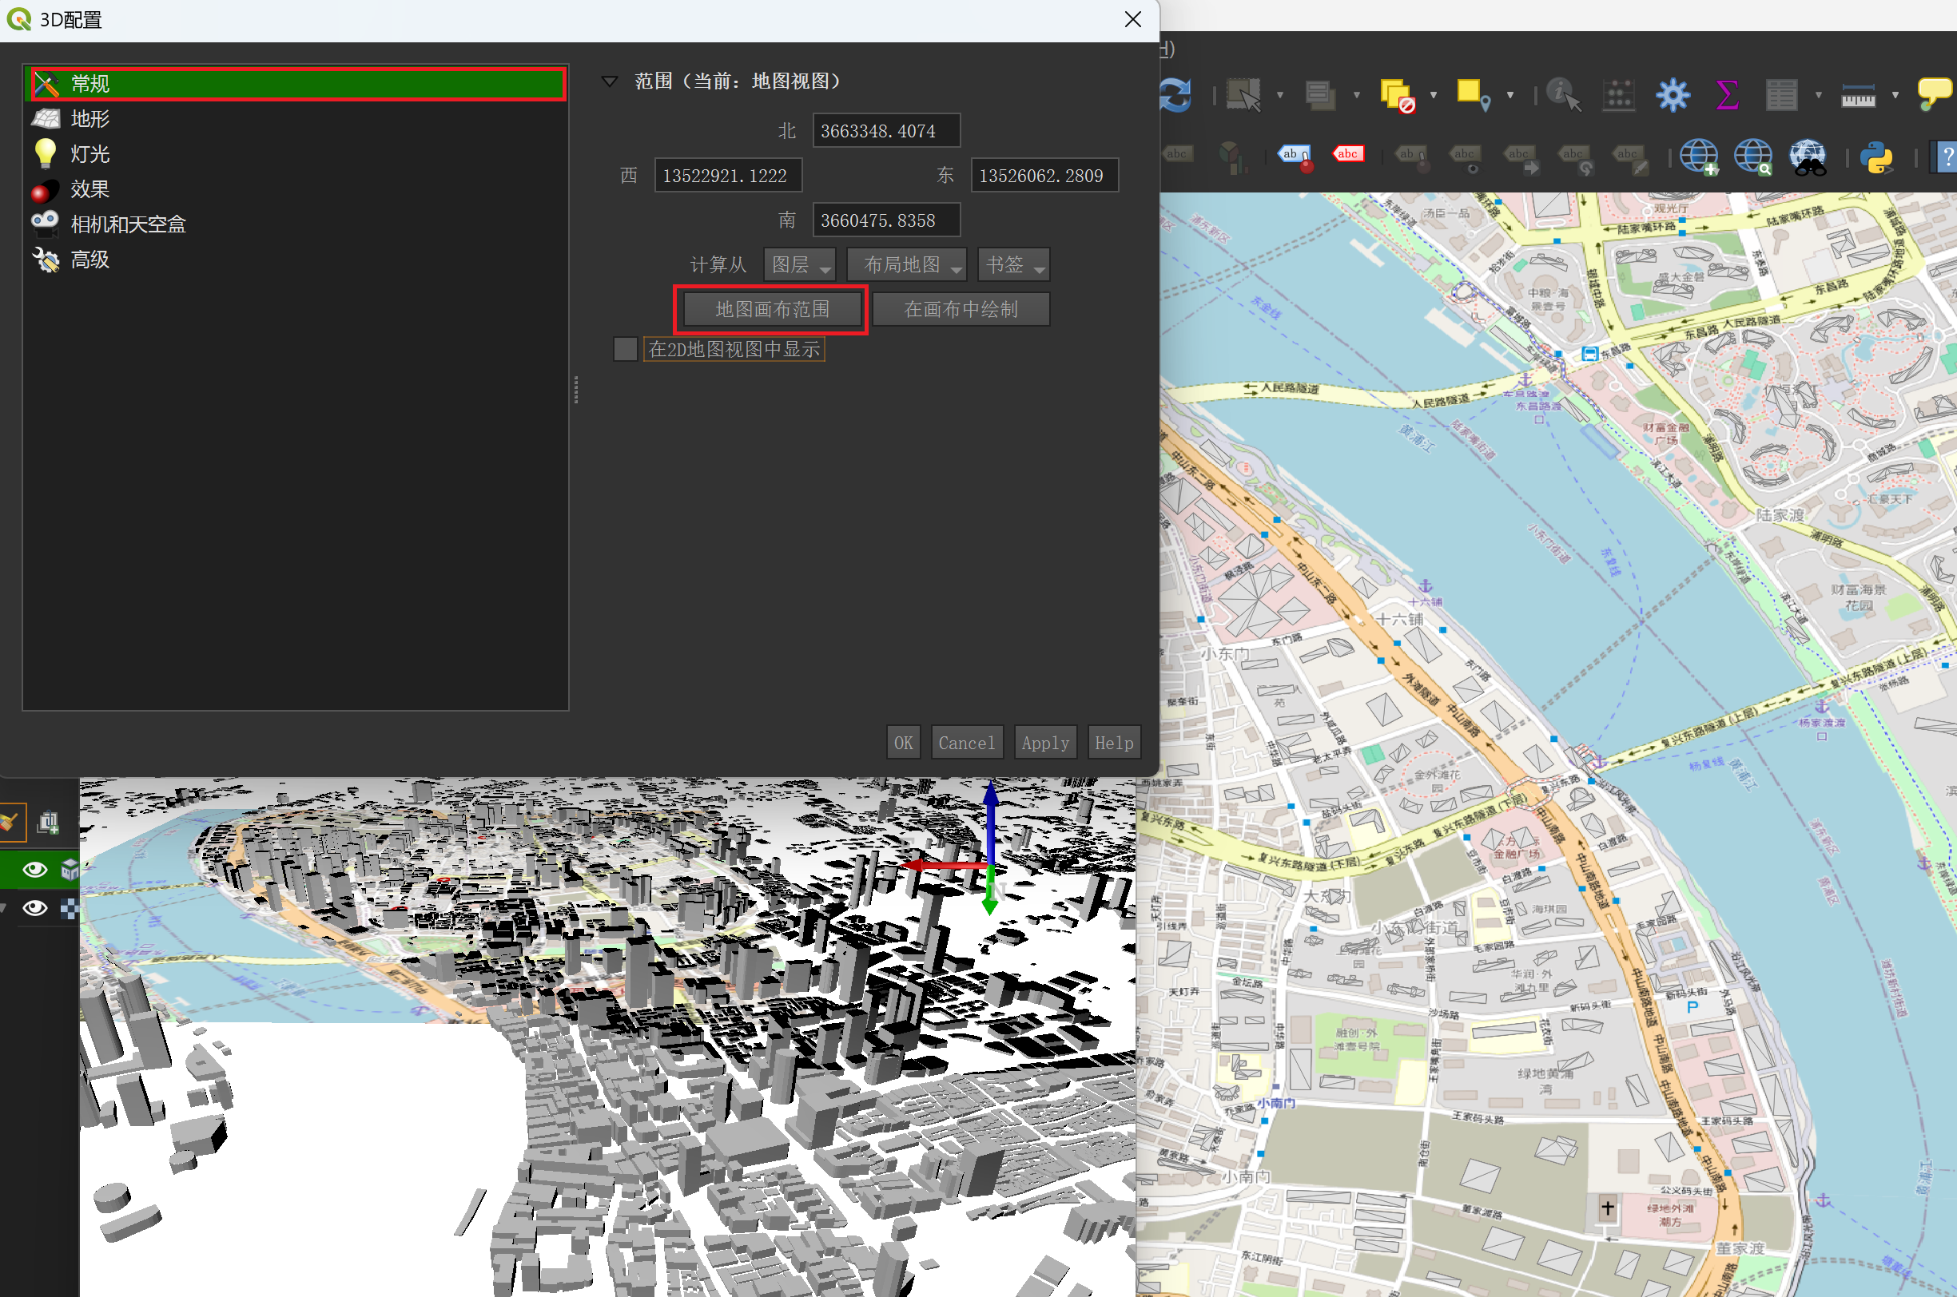The height and width of the screenshot is (1297, 1957).
Task: Click the splitter handle between panels
Action: 576,389
